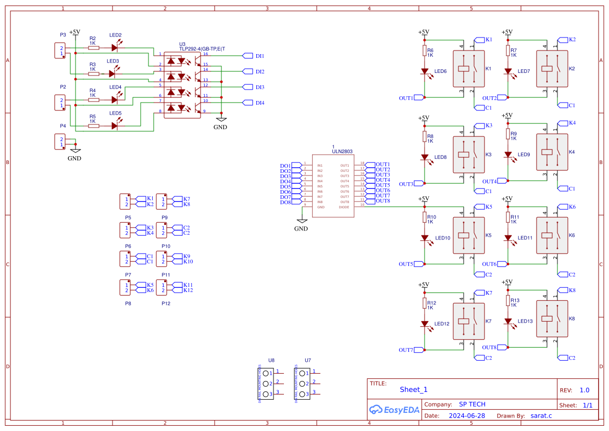This screenshot has height=431, width=609.
Task: Select the drawn-by name sarat.c
Action: pyautogui.click(x=540, y=415)
